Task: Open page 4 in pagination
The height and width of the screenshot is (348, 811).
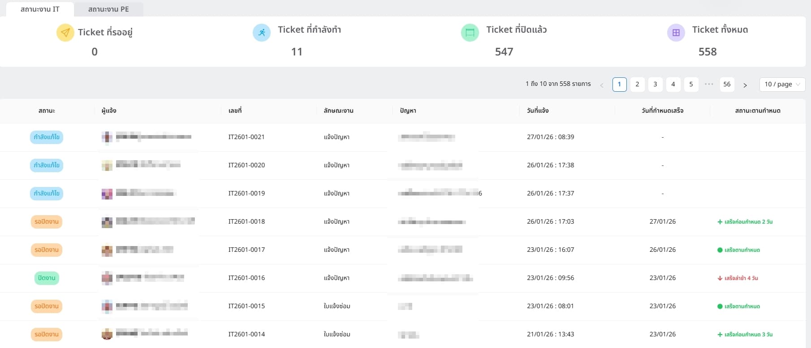Action: coord(673,84)
